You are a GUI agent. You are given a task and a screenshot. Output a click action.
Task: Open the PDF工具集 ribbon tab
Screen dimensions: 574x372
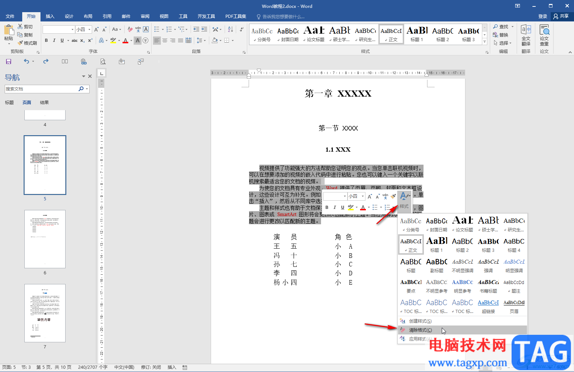236,16
